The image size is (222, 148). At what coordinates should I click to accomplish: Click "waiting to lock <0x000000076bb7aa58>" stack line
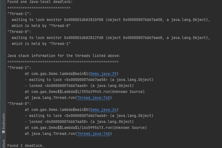(89, 80)
